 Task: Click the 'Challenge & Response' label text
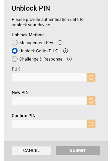coord(41,59)
